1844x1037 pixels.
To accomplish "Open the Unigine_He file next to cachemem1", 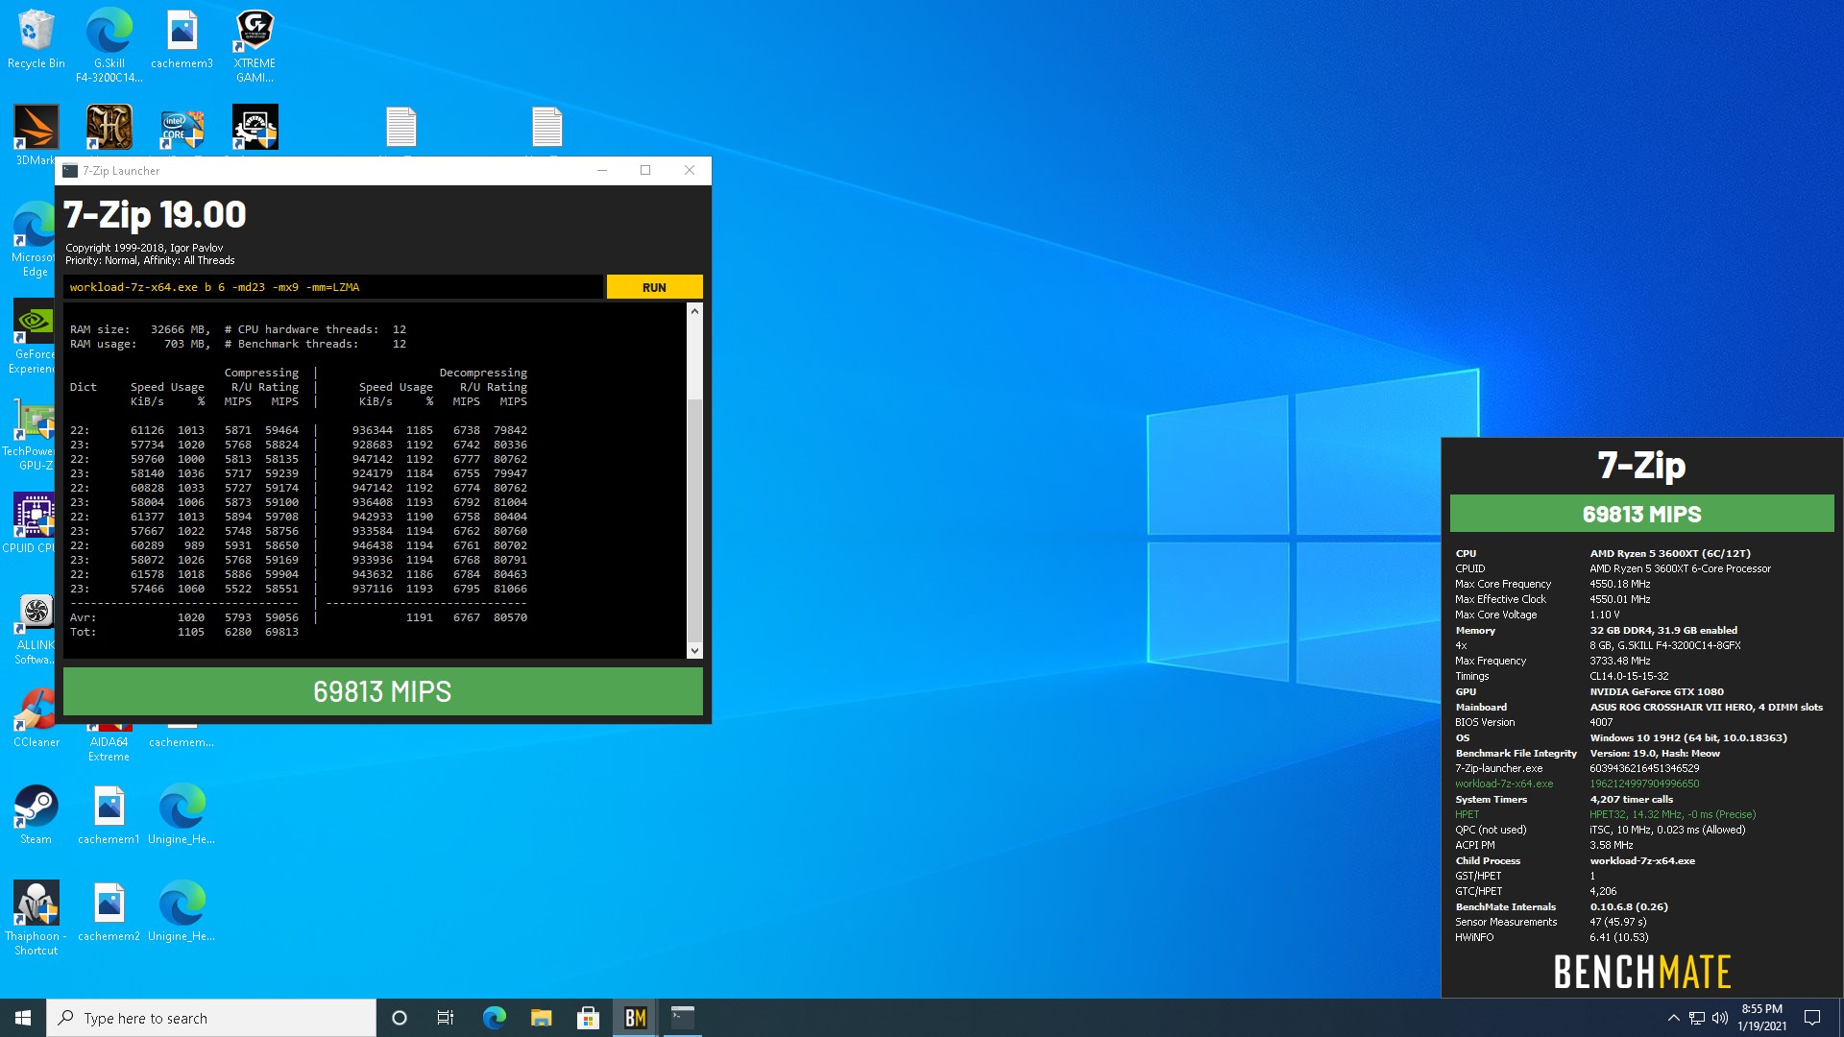I will coord(182,814).
